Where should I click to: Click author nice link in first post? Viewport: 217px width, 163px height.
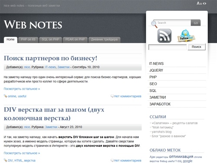click(x=27, y=67)
